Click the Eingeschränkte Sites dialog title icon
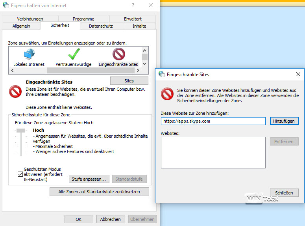The width and height of the screenshot is (305, 226). [x=162, y=74]
